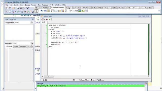Open the dropdown arrow next to Run
Viewport: 162px width, 91px height.
click(x=20, y=12)
